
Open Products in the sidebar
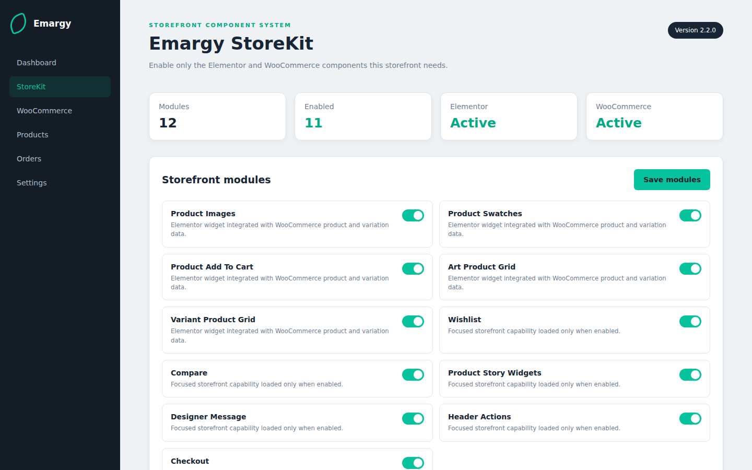click(x=60, y=135)
